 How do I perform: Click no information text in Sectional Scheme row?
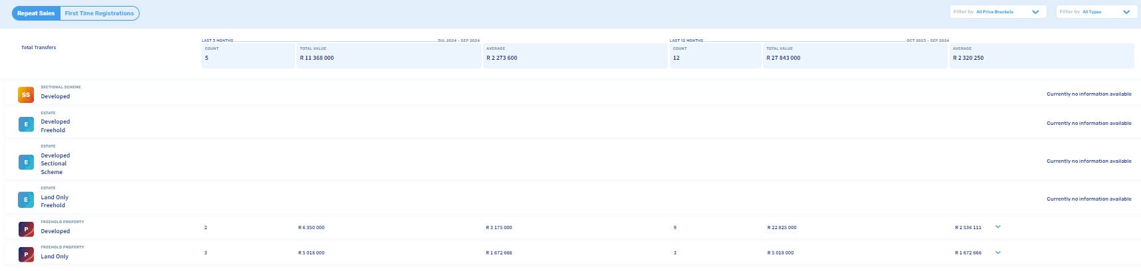coord(1089,94)
